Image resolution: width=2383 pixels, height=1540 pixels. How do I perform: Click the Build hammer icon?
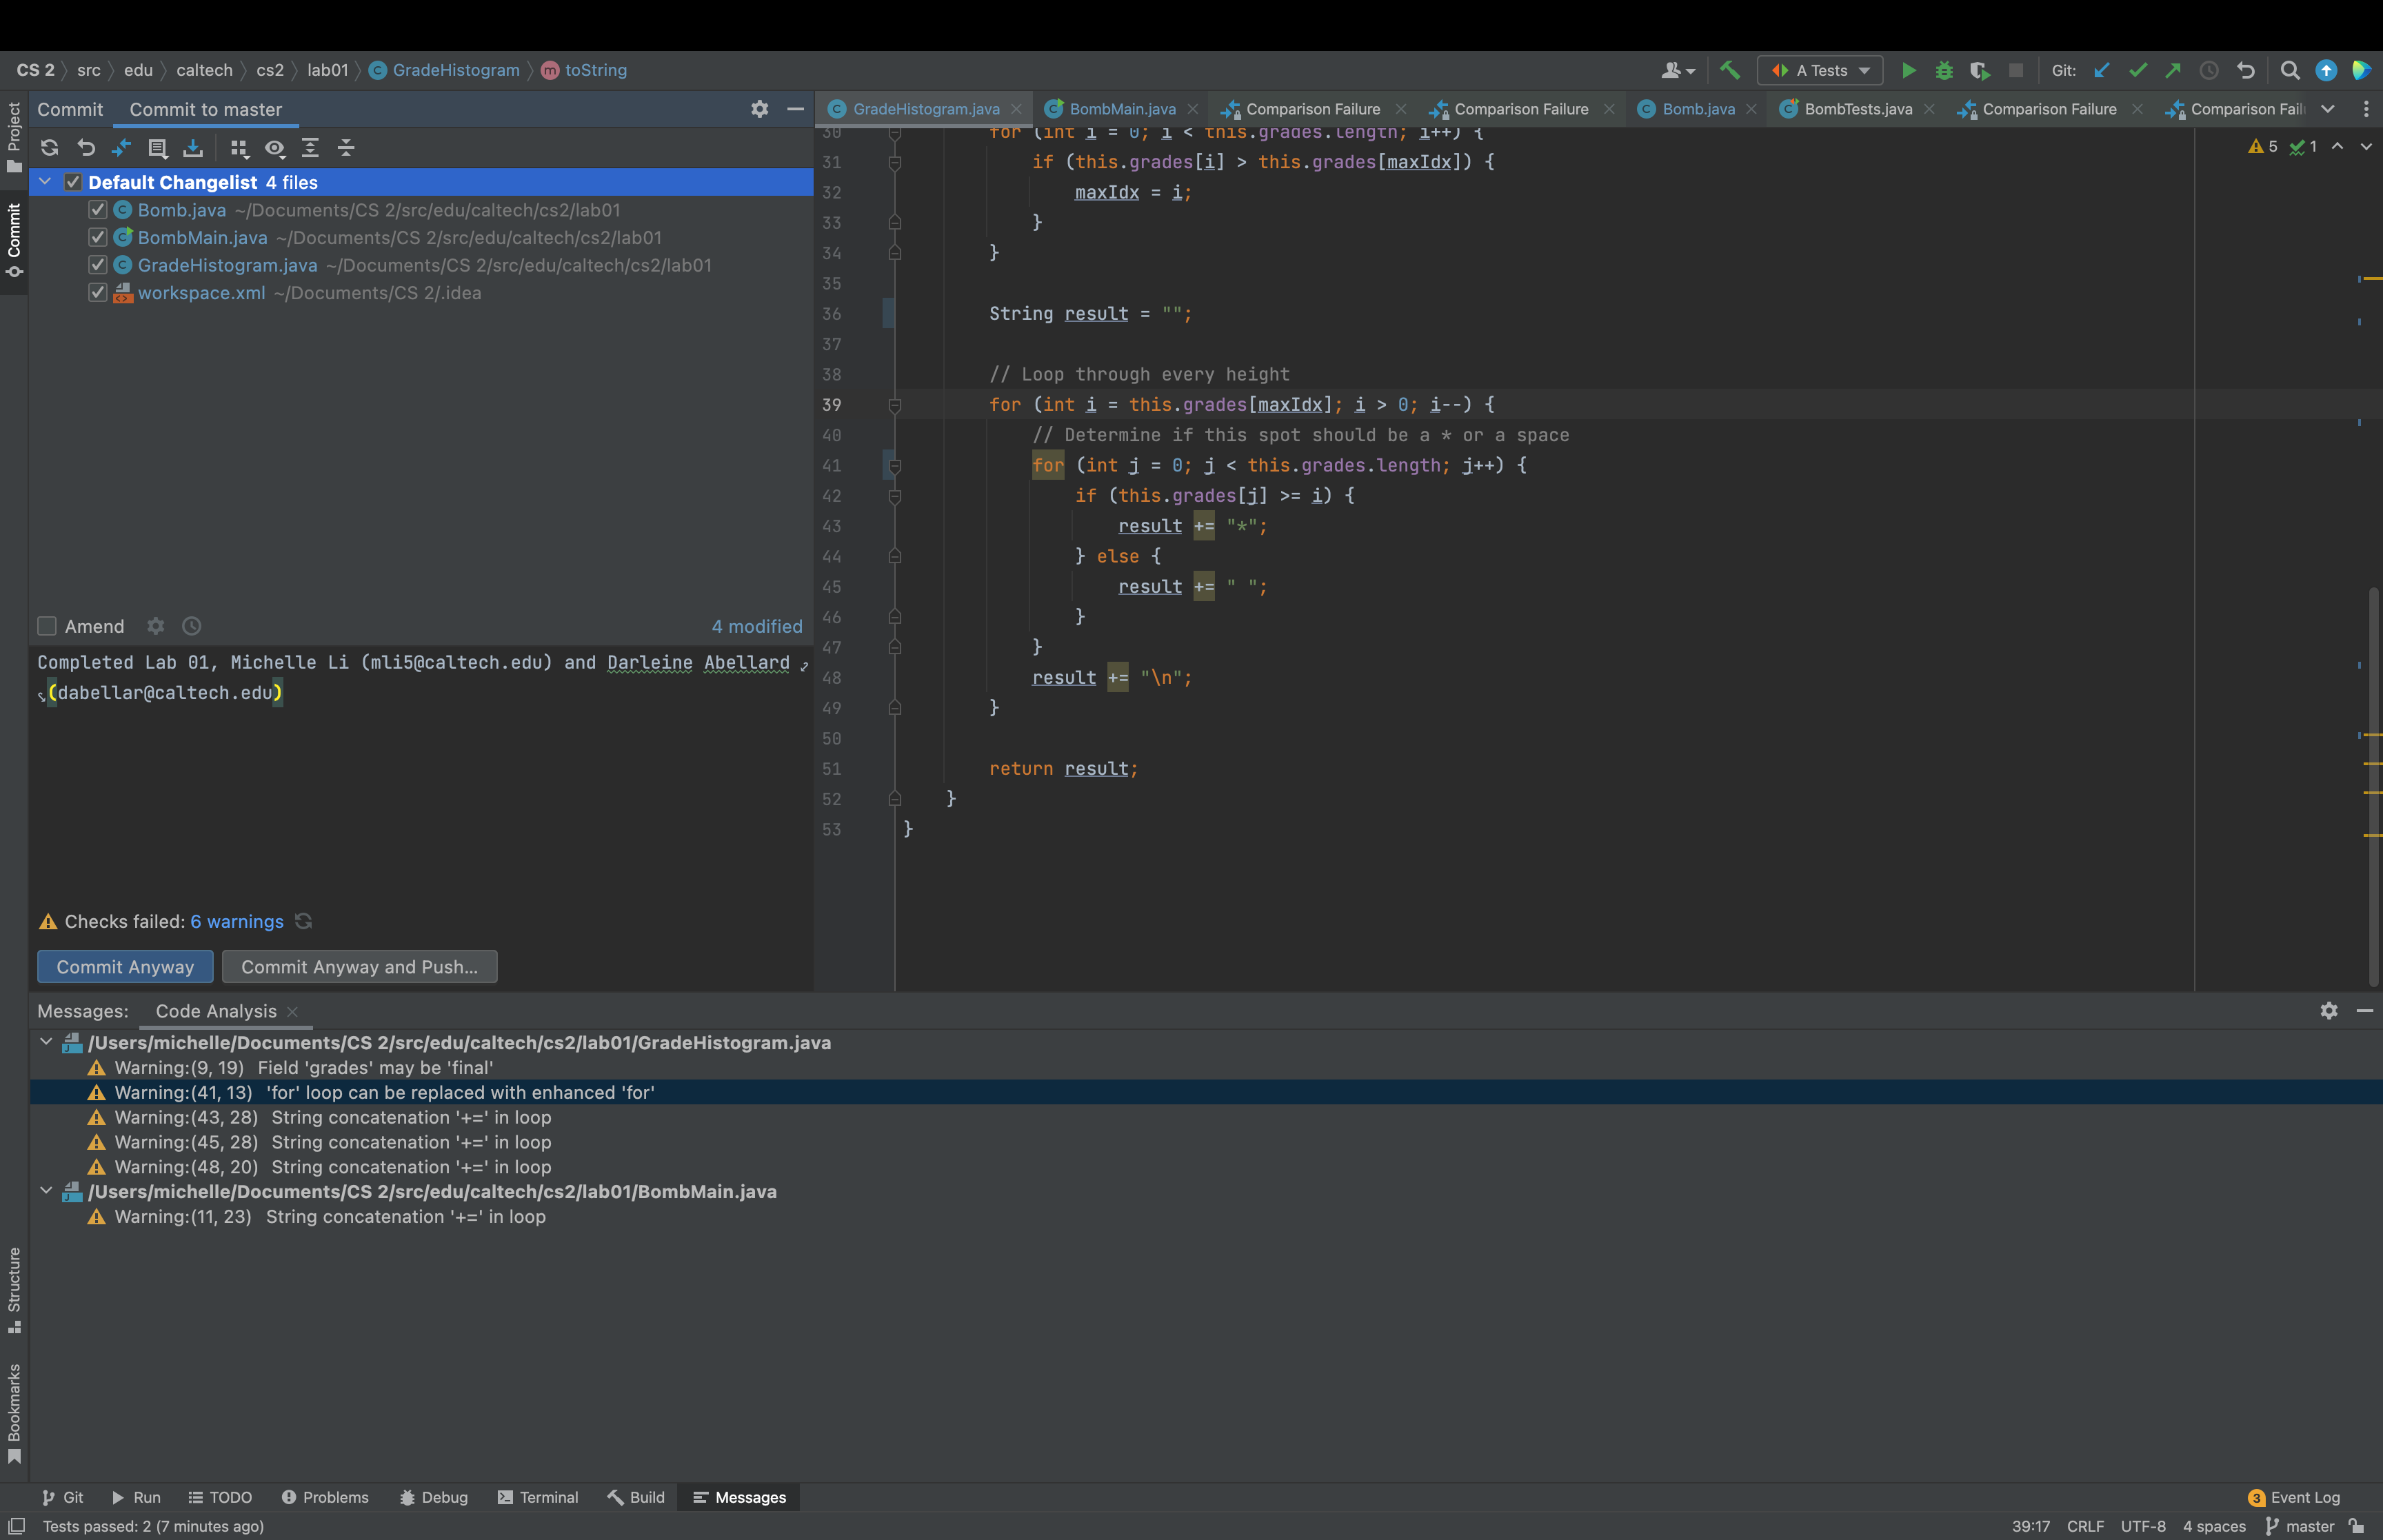1729,70
